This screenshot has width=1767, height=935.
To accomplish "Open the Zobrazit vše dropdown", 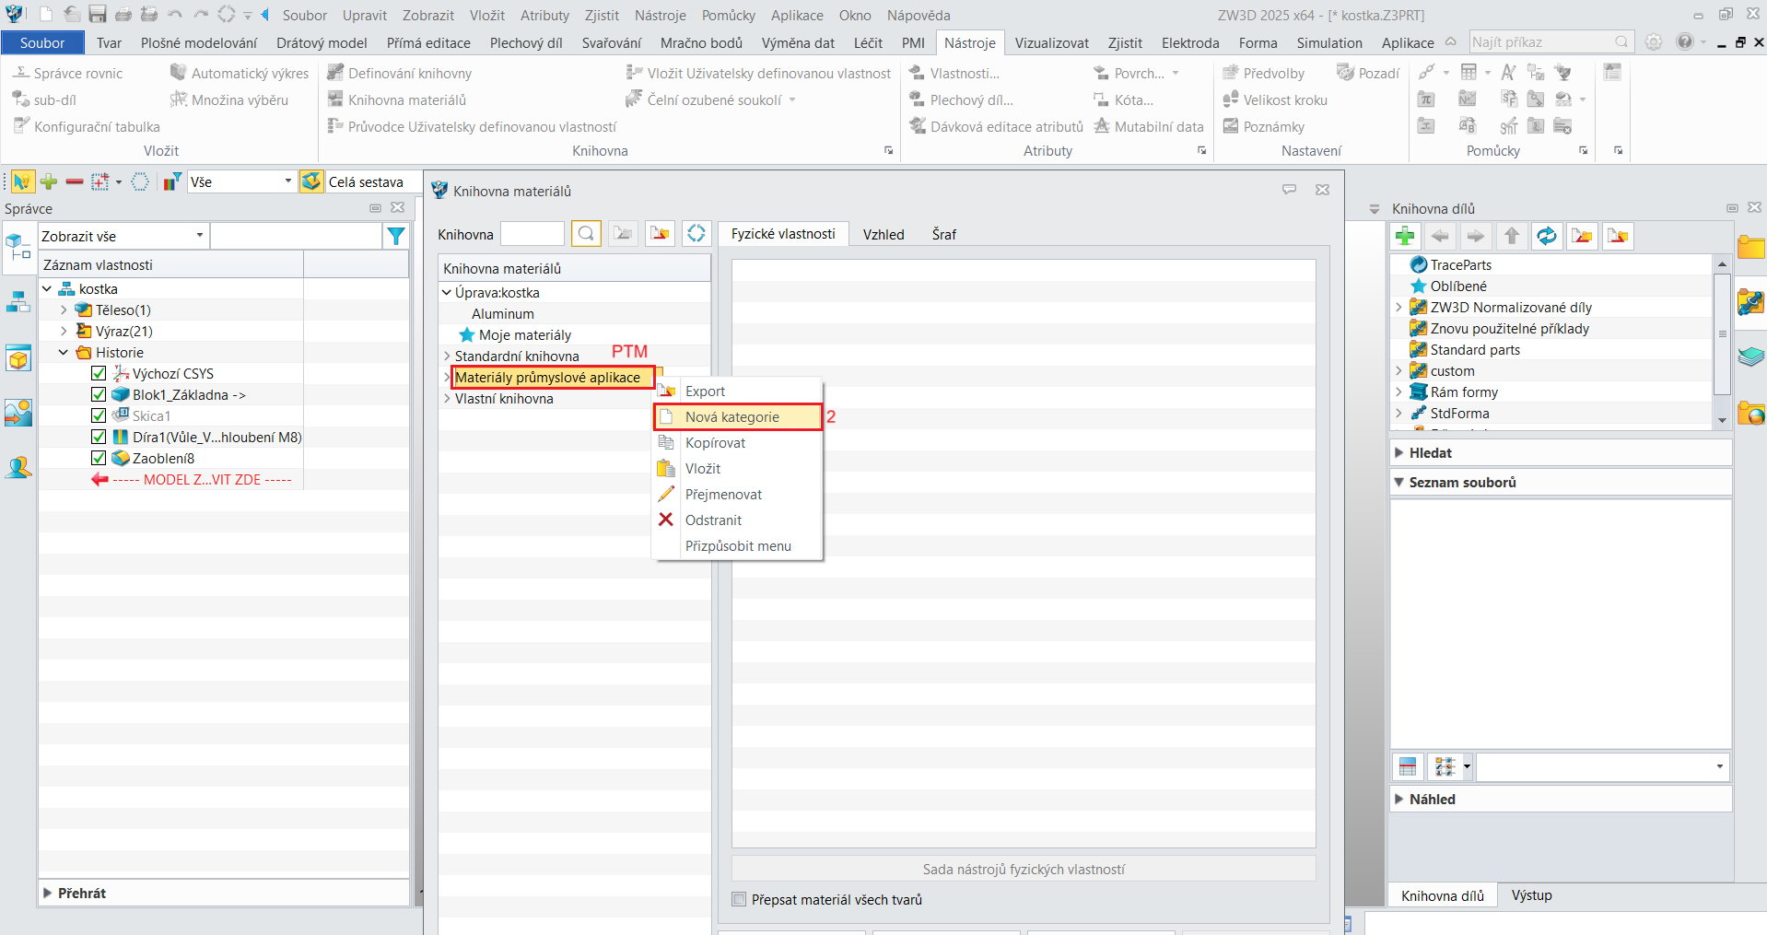I will pyautogui.click(x=123, y=236).
